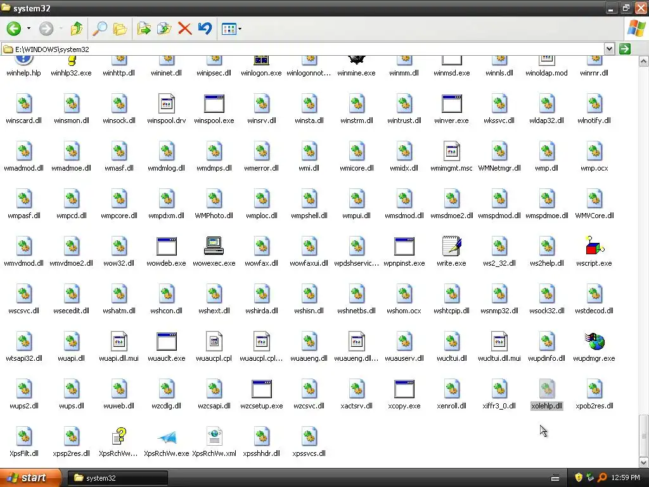Screen dimensions: 649x487
Task: Click the vertical scrollbar down arrow
Action: pyautogui.click(x=643, y=462)
